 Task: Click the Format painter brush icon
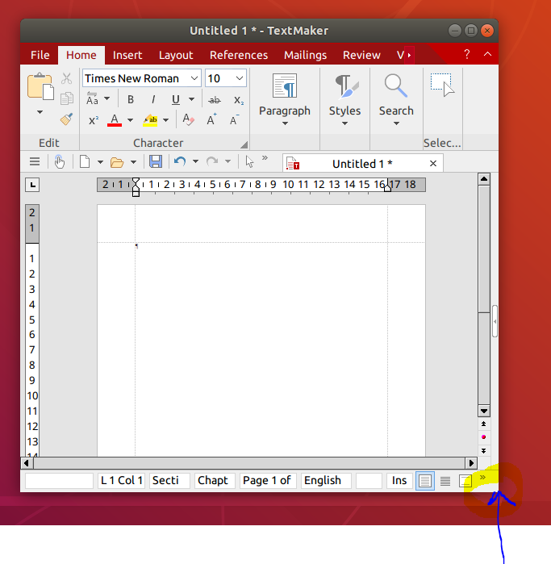point(67,119)
